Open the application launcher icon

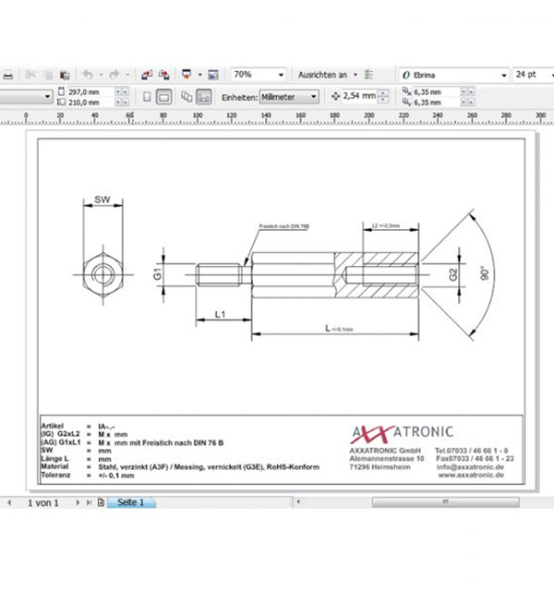pos(187,74)
